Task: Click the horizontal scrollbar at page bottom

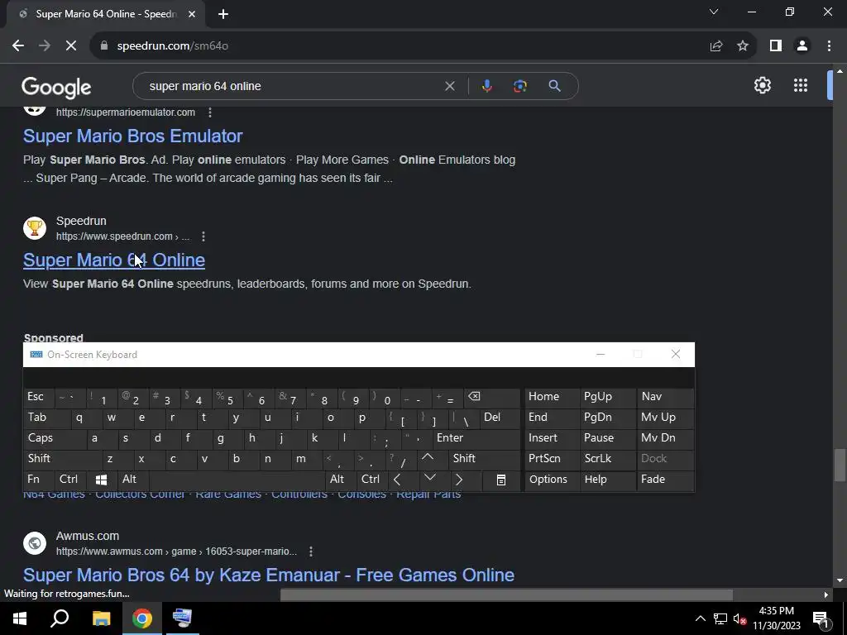Action: [x=507, y=595]
